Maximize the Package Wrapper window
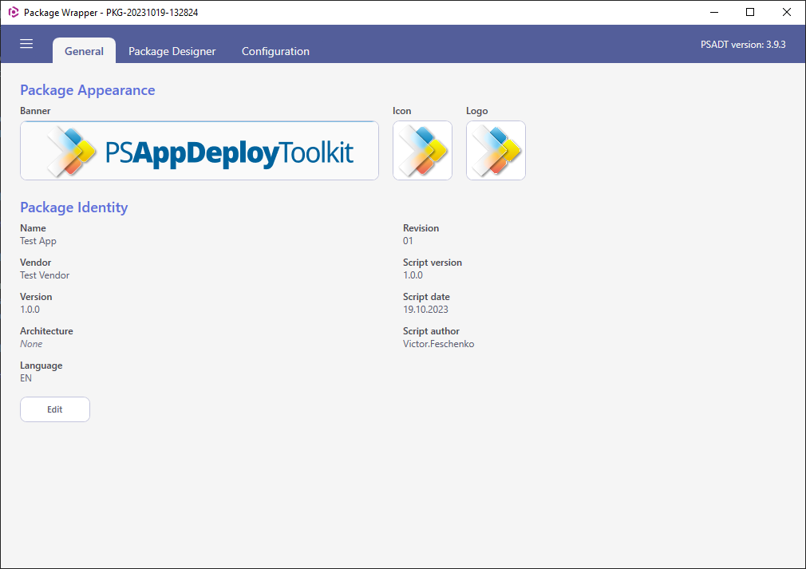Viewport: 806px width, 569px height. click(750, 12)
